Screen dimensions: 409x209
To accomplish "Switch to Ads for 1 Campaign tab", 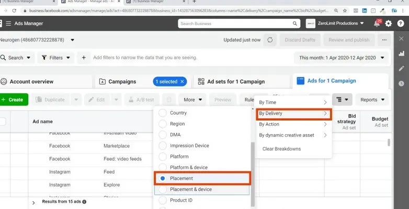I will coord(340,81).
